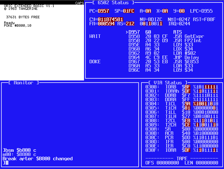224x169 pixels.
Task: Click the POKE #B800,10 line
Action: (x=17, y=26)
